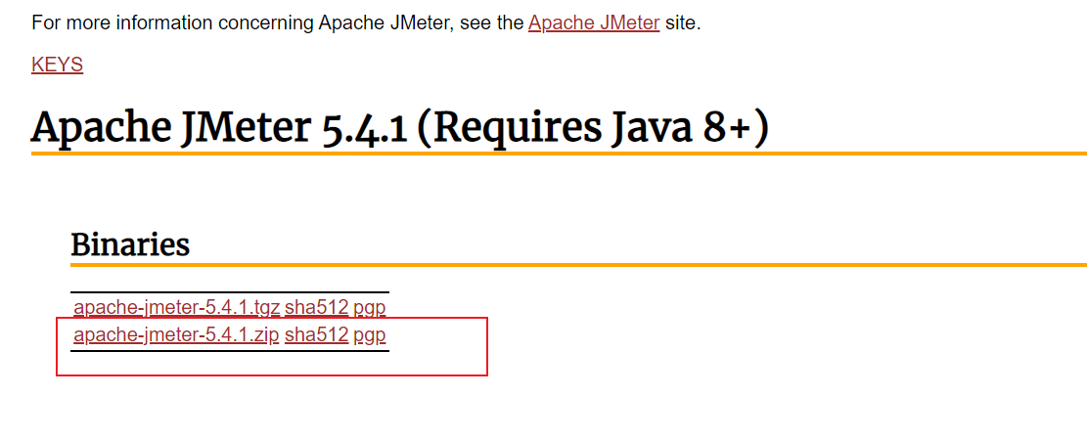The image size is (1087, 440).
Task: Click the (Requires Java 8+) heading text
Action: (x=592, y=127)
